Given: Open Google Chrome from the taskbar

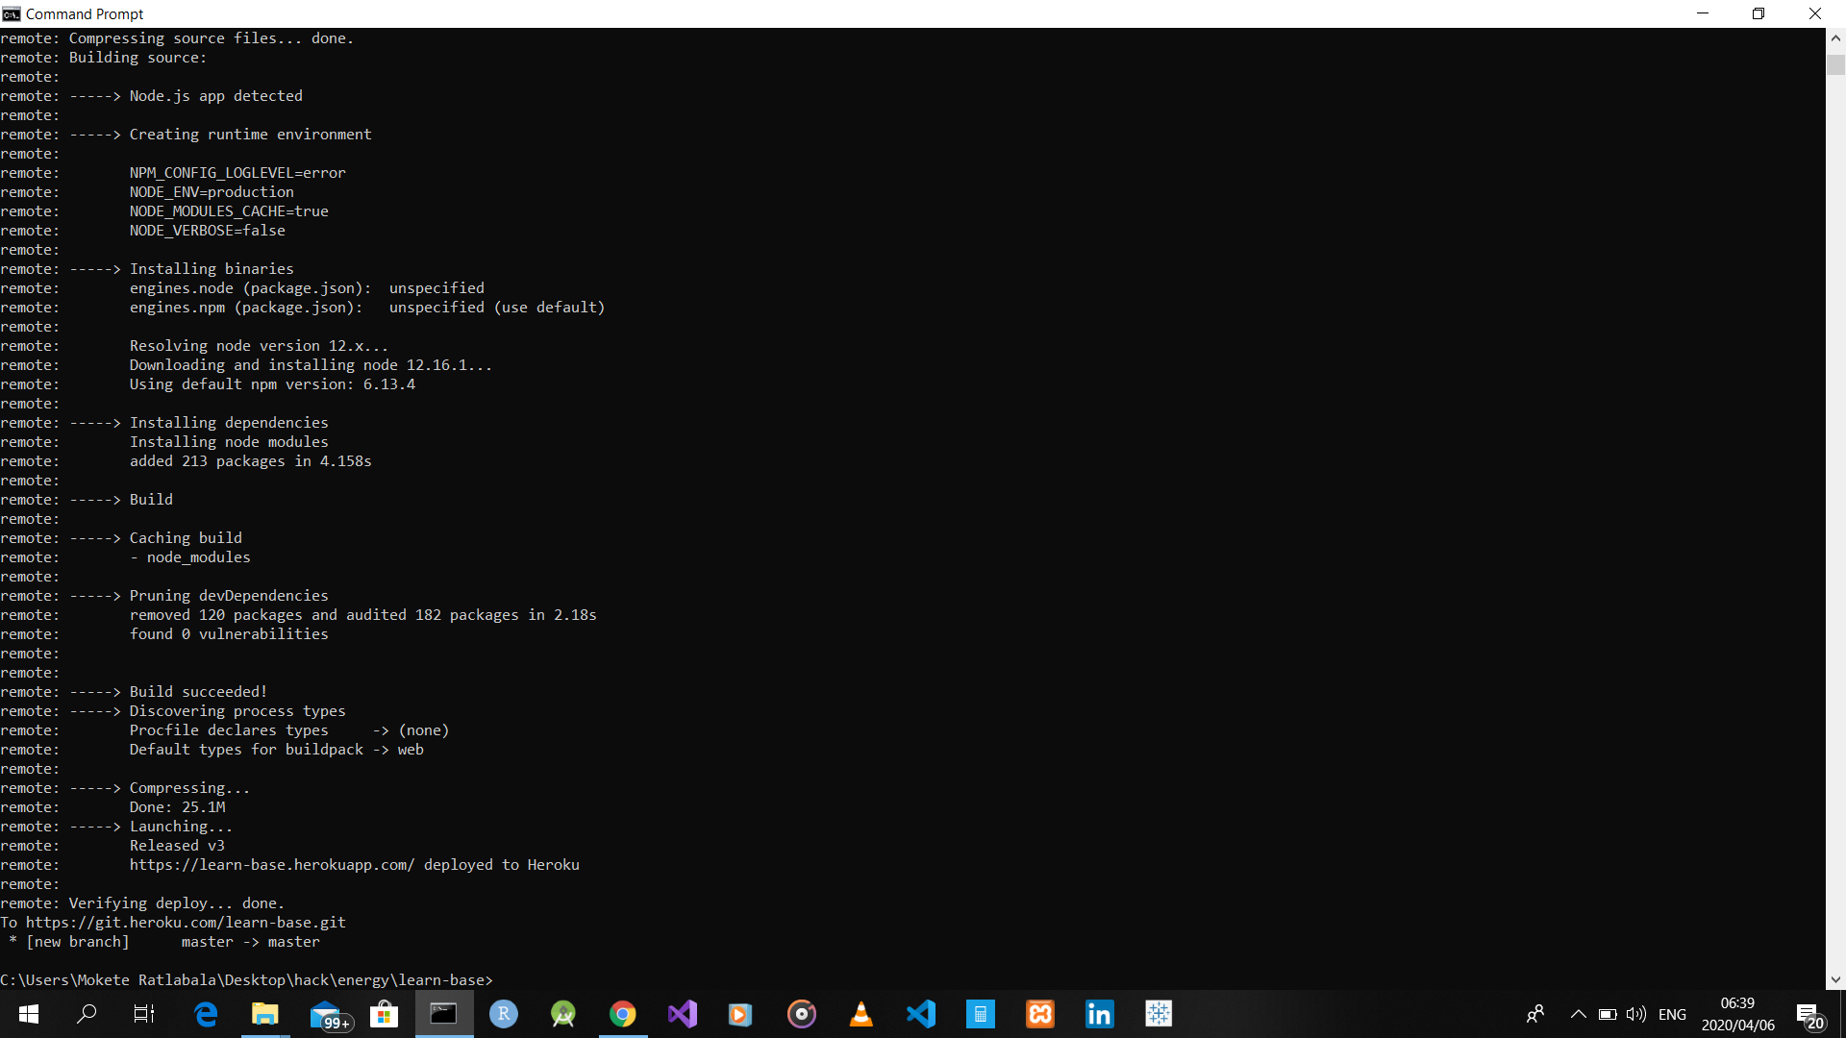Looking at the screenshot, I should (622, 1014).
